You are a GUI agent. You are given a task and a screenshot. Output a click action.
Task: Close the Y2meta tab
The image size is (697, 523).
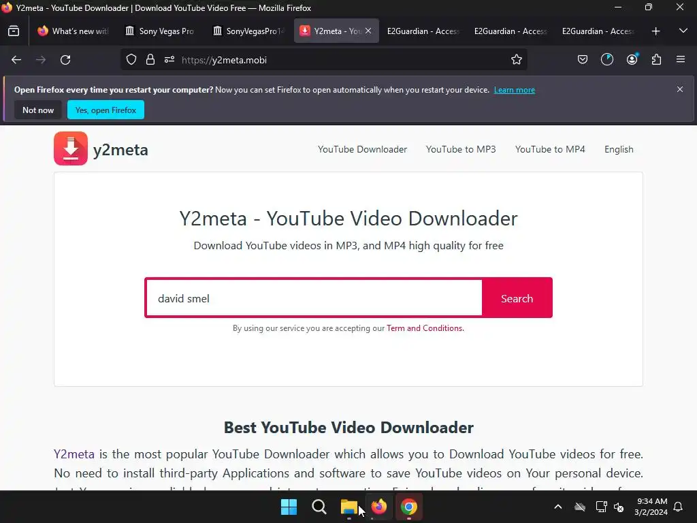click(368, 31)
